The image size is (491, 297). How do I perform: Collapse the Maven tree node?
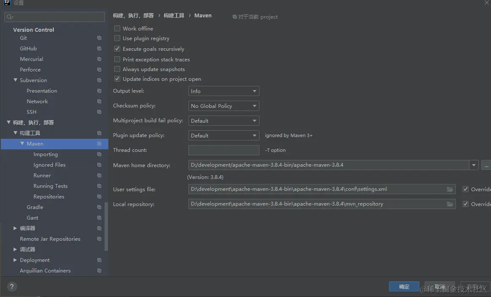(22, 144)
